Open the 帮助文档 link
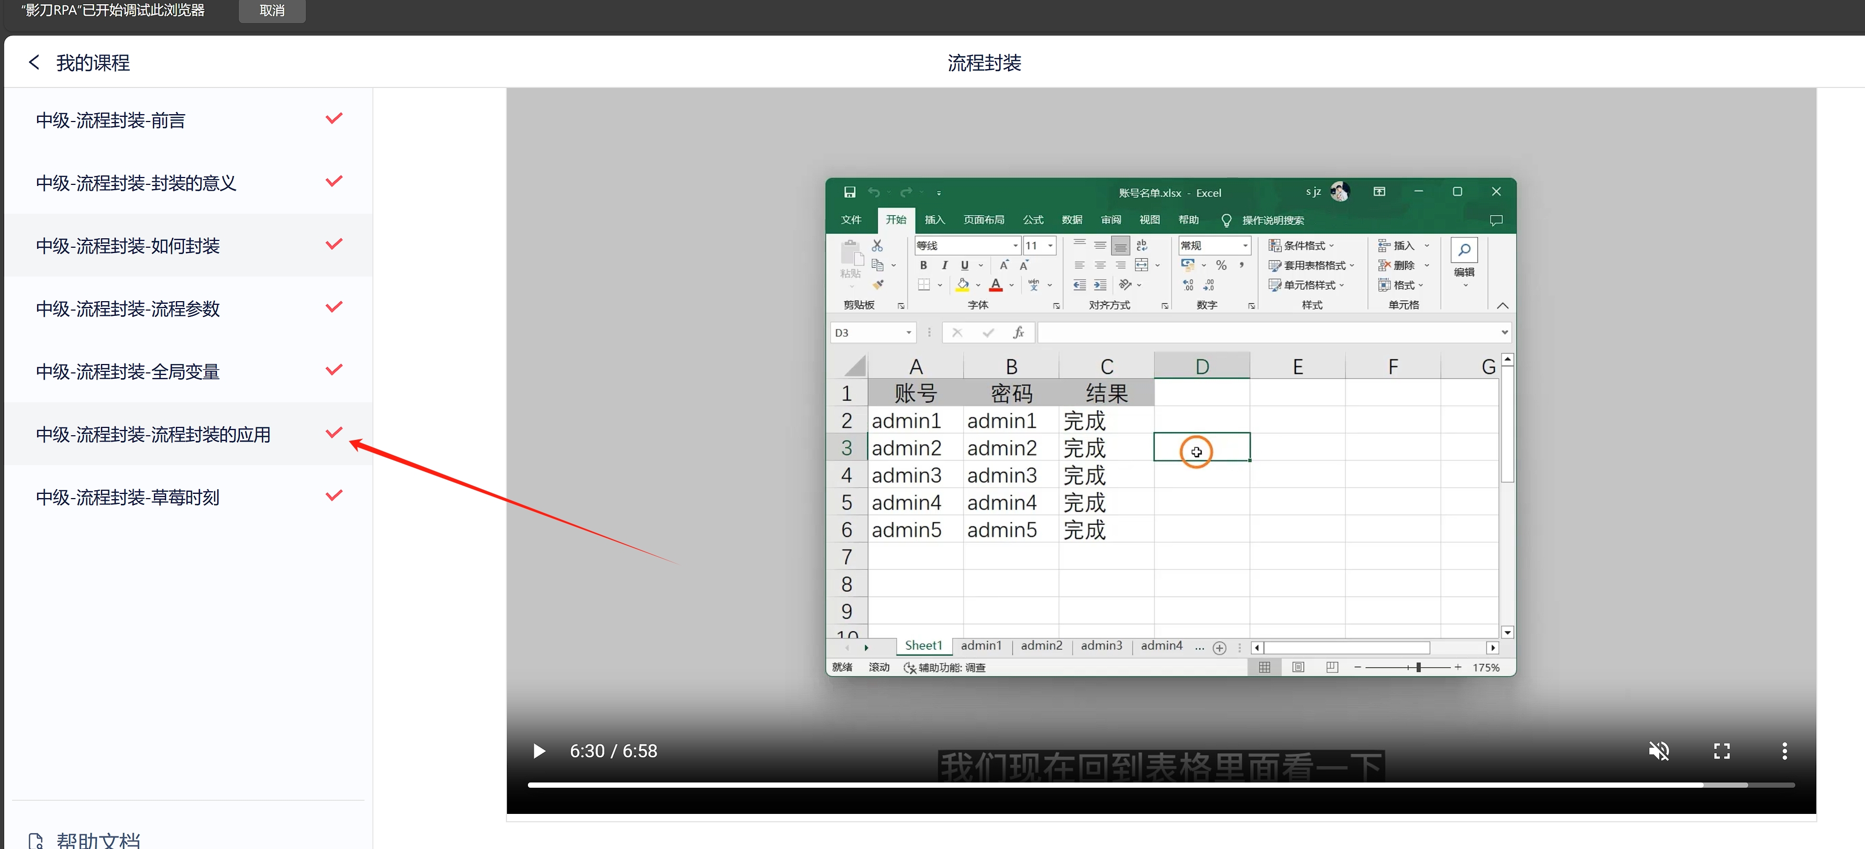 98,840
